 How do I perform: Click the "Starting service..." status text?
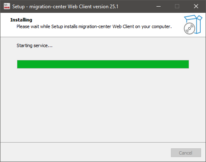35,45
